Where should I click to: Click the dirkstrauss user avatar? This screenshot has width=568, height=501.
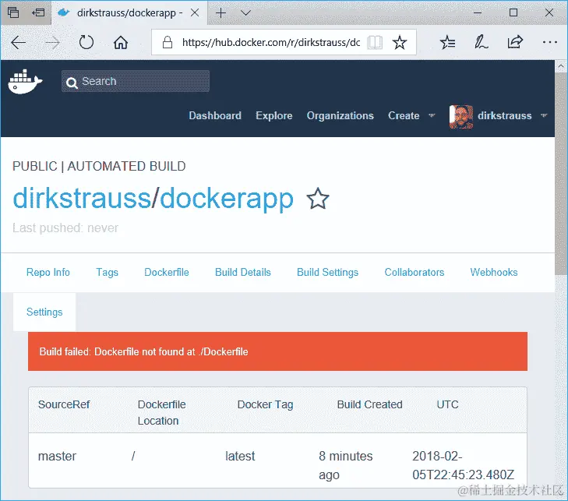[x=460, y=116]
